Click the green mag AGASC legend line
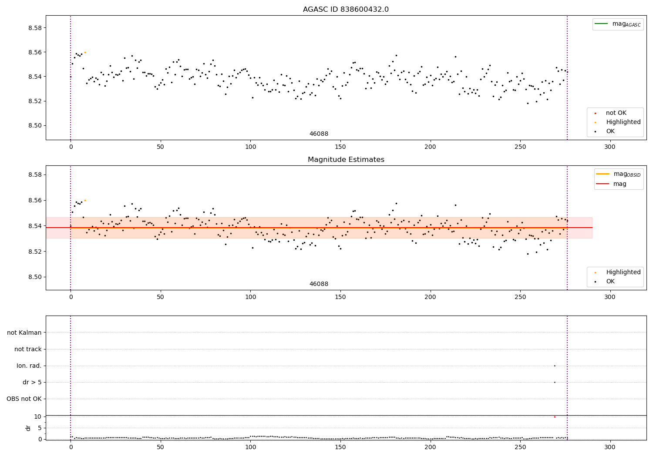This screenshot has height=457, width=653. pyautogui.click(x=601, y=24)
